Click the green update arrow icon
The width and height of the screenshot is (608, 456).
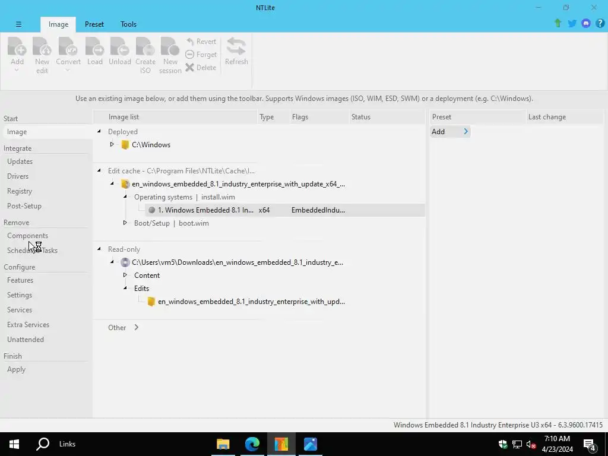[558, 23]
